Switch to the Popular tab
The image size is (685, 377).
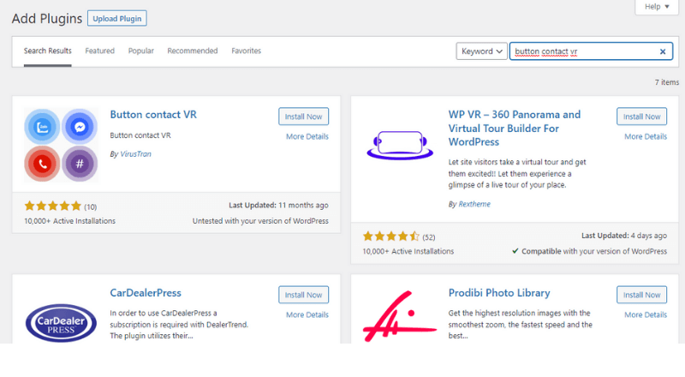pyautogui.click(x=141, y=51)
